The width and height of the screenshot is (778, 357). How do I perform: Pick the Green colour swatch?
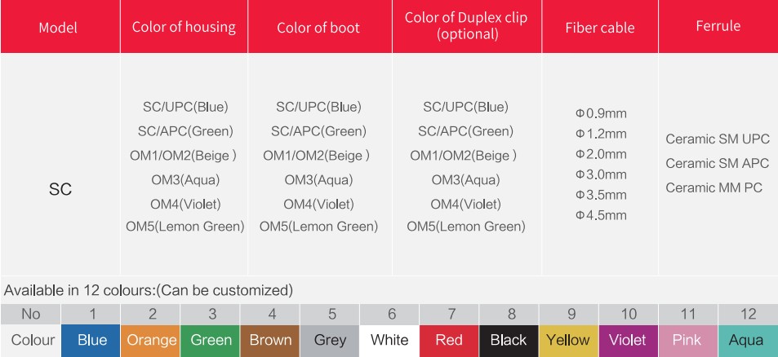(x=211, y=341)
